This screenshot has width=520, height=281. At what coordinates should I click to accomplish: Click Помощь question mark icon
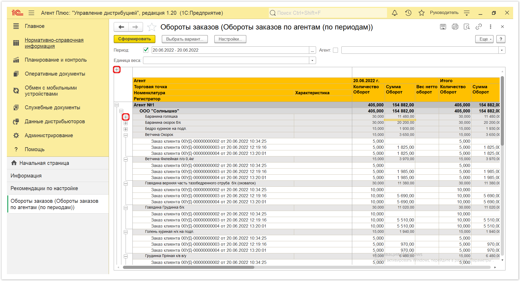[x=16, y=149]
